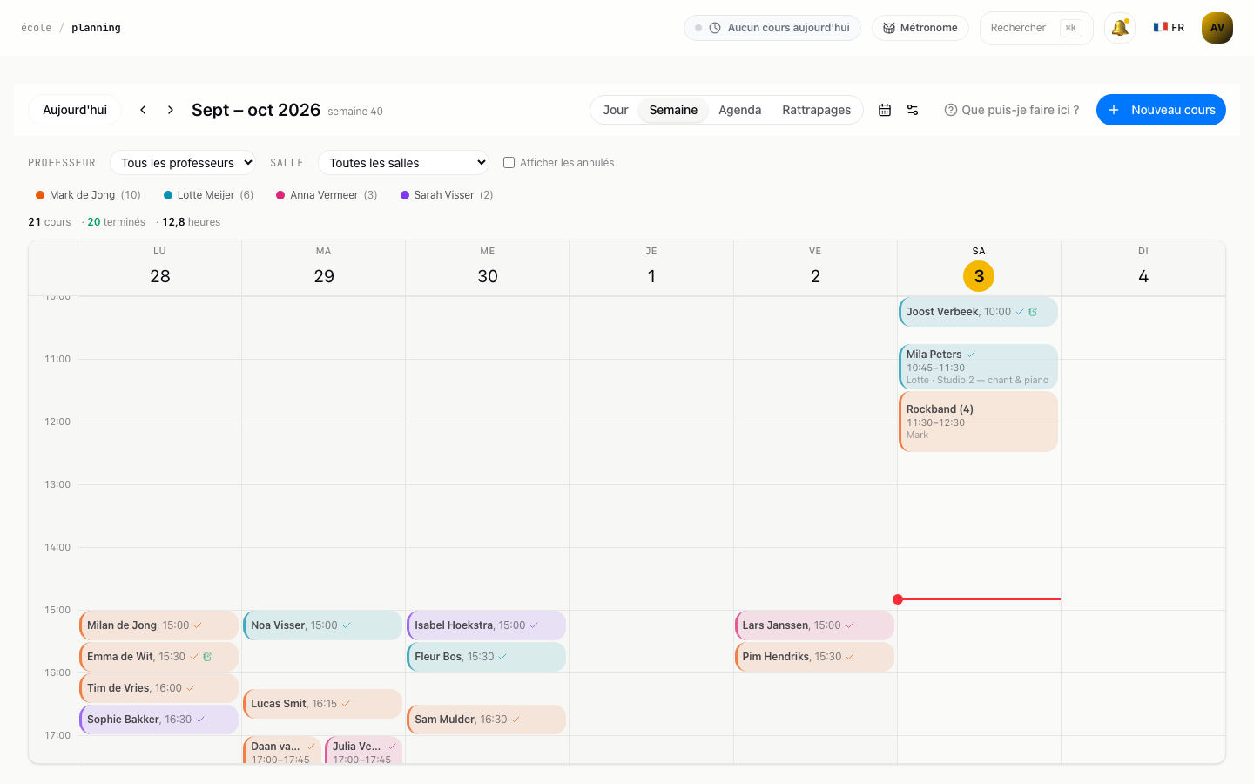This screenshot has width=1254, height=784.
Task: Open the display settings sliders icon
Action: pos(913,110)
